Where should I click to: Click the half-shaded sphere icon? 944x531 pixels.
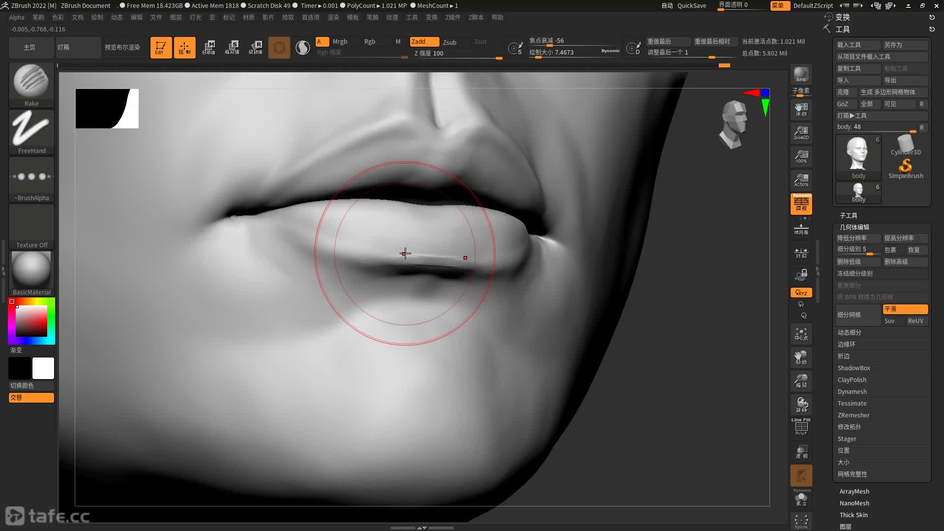303,48
